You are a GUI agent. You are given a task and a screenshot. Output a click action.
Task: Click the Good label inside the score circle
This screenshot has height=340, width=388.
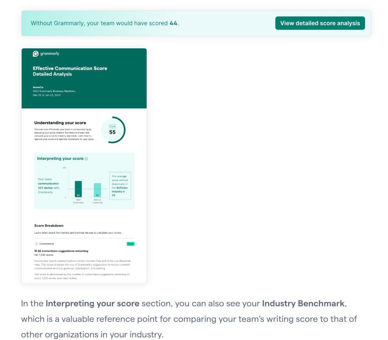click(112, 126)
